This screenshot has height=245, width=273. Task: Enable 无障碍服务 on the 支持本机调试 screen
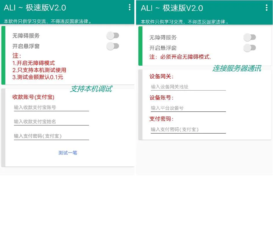click(113, 36)
